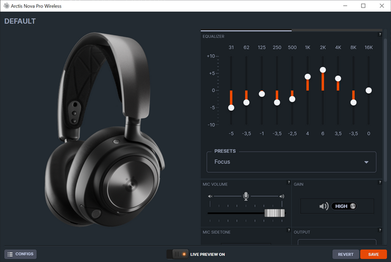
Task: Toggle the Live Preview switch
Action: click(x=178, y=254)
